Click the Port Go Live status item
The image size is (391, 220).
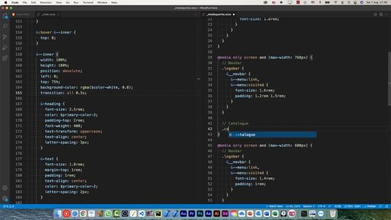pyautogui.click(x=353, y=207)
